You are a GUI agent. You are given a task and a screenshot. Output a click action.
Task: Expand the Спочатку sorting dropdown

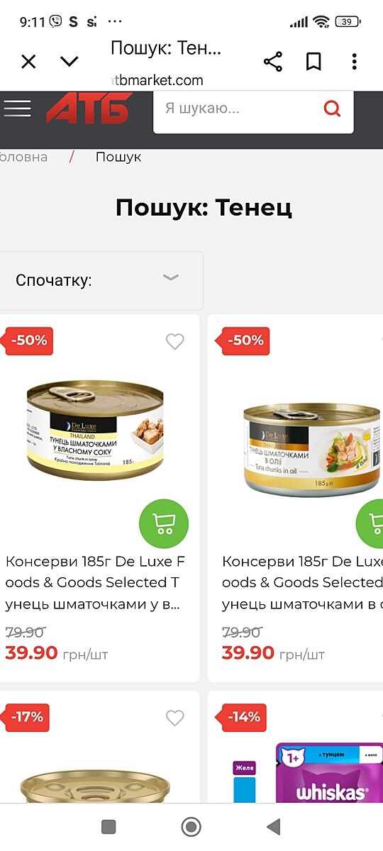tap(101, 280)
